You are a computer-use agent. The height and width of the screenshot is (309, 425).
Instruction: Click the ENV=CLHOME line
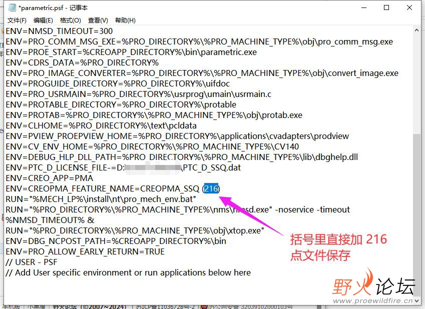101,125
